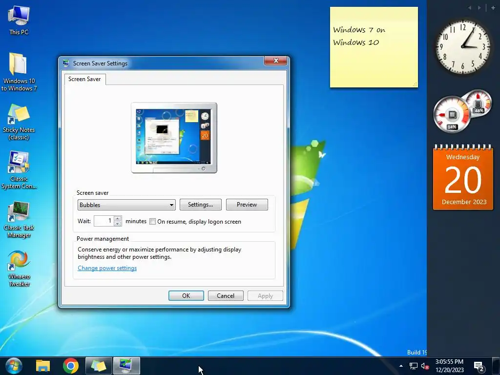
Task: Open File Explorer from the taskbar
Action: pos(43,366)
